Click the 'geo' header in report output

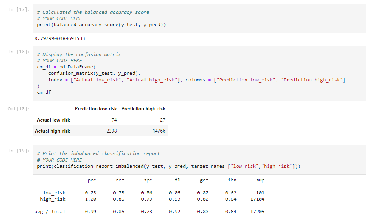204,180
